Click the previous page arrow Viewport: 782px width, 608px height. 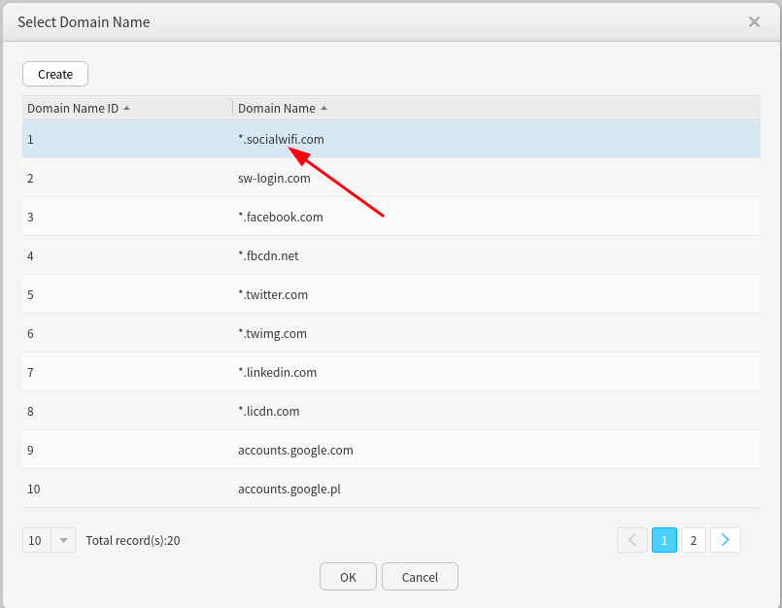632,540
